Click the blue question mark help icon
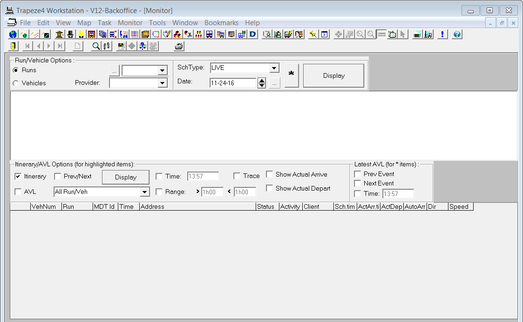Viewport: 523px width, 322px height. point(457,34)
